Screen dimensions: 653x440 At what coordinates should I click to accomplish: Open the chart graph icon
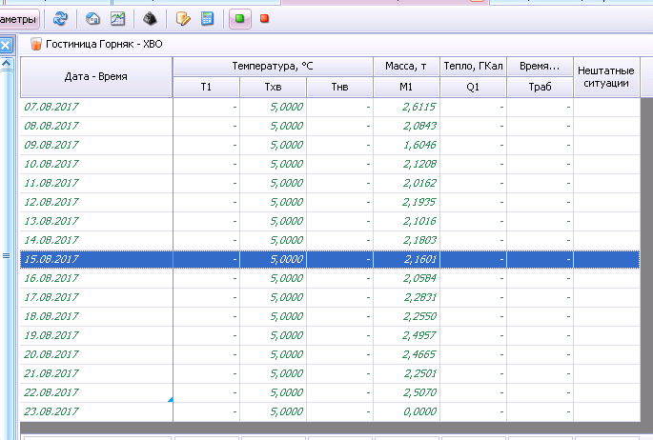click(x=117, y=19)
